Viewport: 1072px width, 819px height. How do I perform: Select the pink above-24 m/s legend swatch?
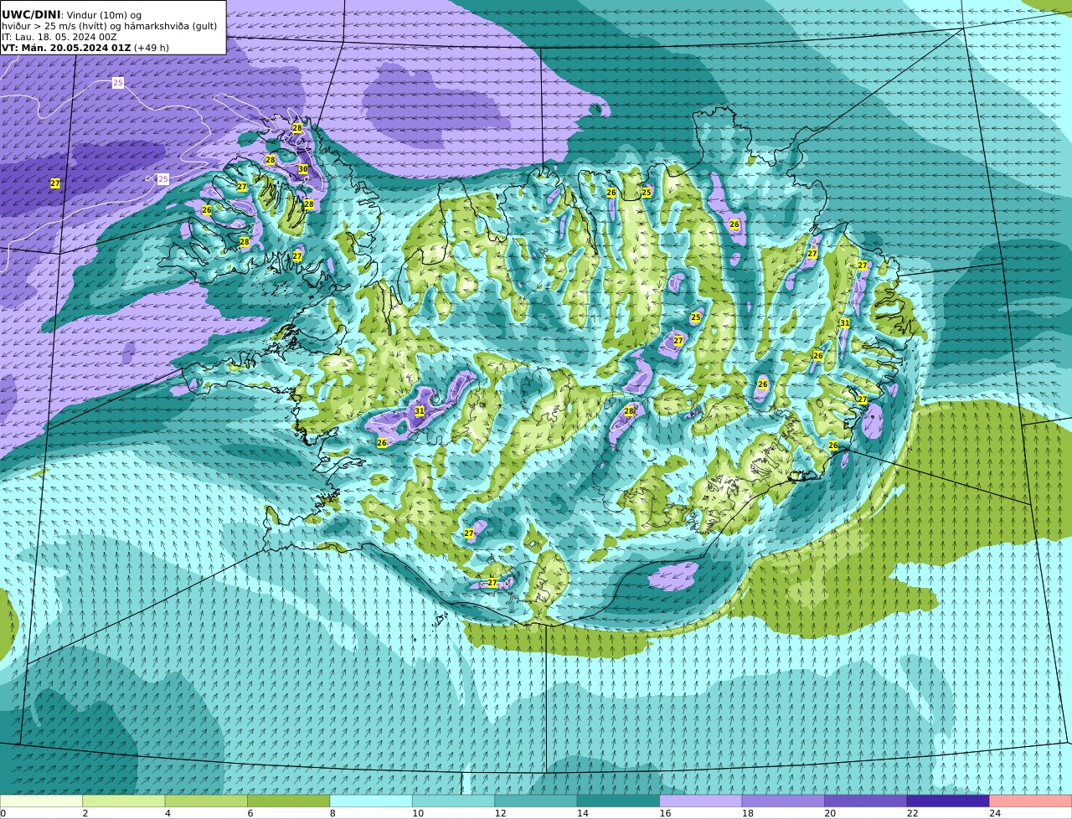[x=1031, y=801]
